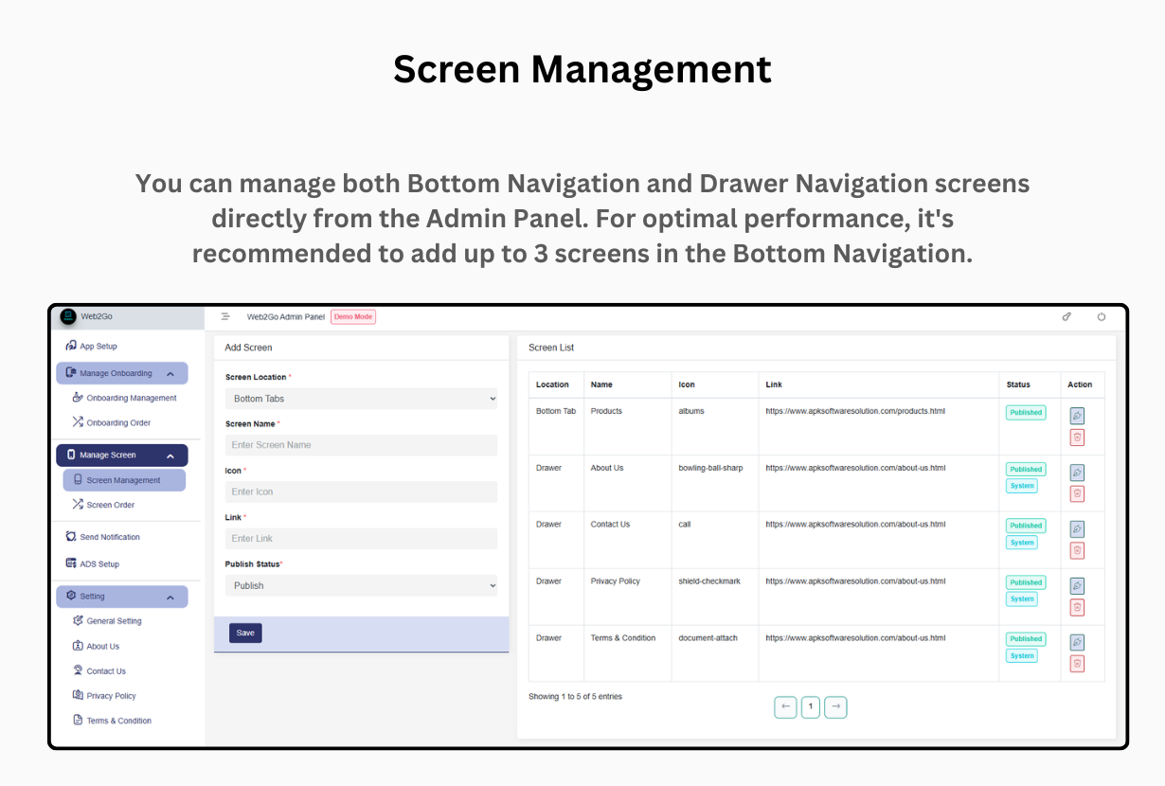Open the Screen Location dropdown

[x=361, y=398]
